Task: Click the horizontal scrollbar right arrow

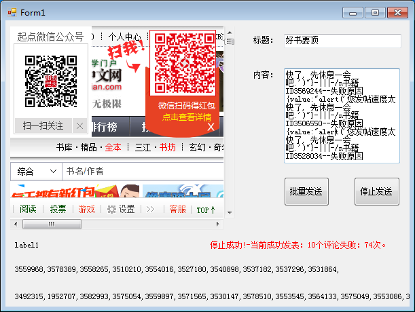Action: pos(218,225)
